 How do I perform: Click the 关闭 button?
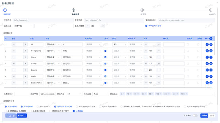point(212,116)
